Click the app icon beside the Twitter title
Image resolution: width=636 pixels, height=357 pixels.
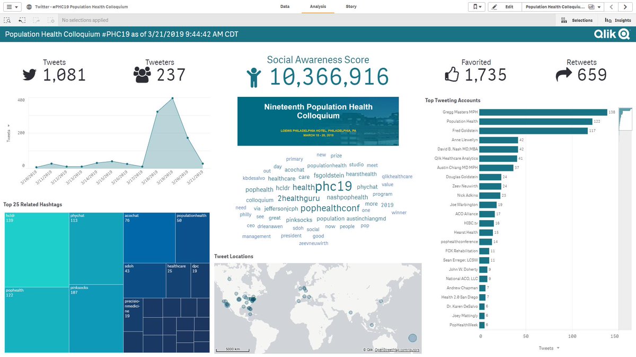tap(29, 7)
